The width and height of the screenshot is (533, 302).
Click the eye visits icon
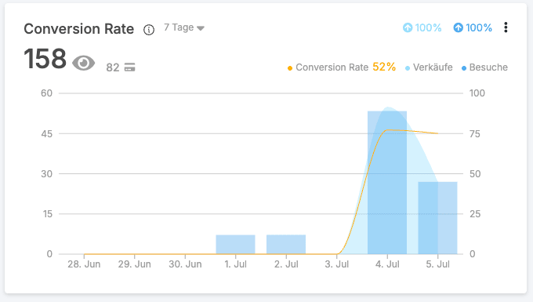[x=84, y=63]
